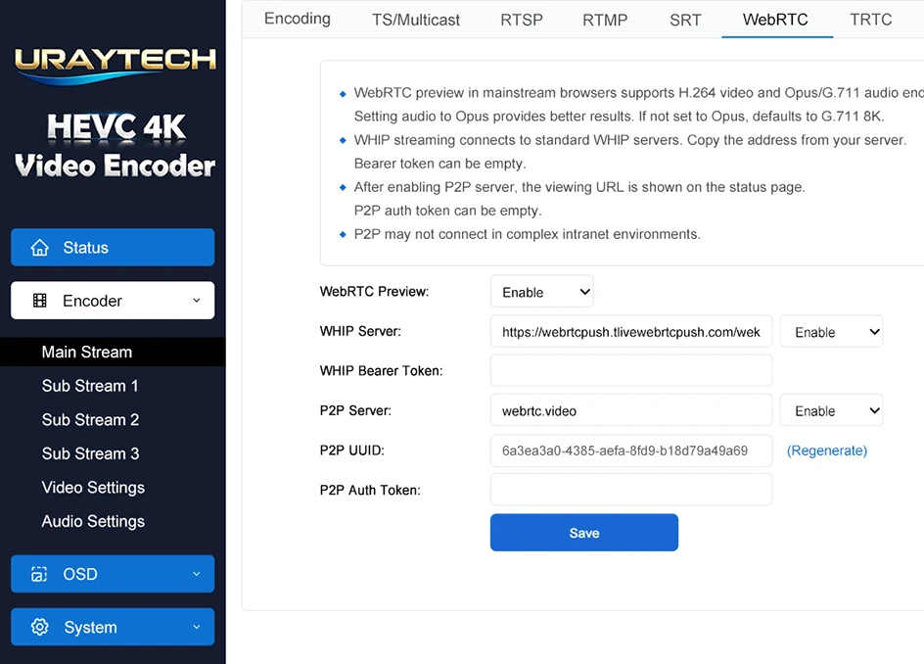
Task: Open the WHIP Server enable dropdown
Action: point(831,332)
